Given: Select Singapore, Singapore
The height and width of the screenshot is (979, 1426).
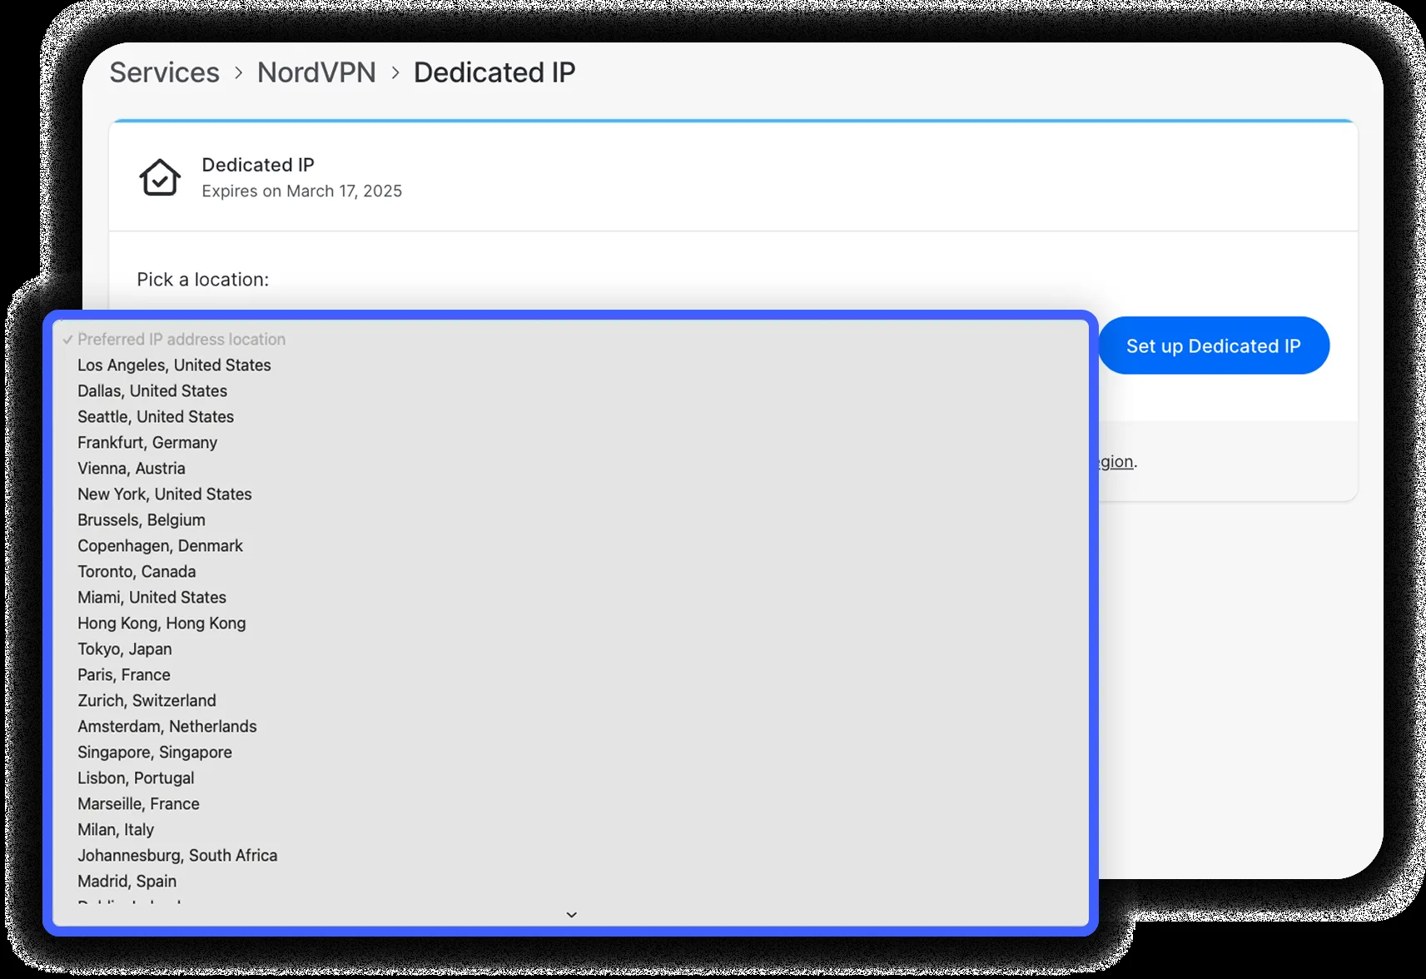Looking at the screenshot, I should [571, 752].
